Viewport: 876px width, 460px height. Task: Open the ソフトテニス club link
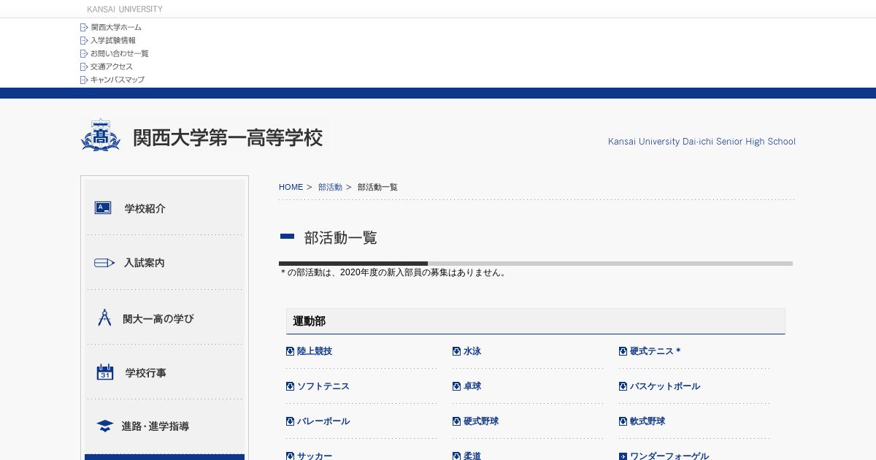point(323,386)
